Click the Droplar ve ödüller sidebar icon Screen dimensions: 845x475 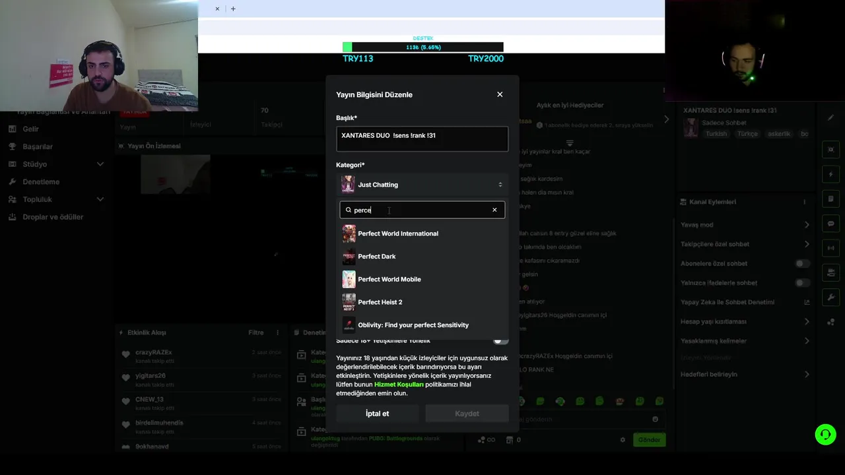pos(12,217)
